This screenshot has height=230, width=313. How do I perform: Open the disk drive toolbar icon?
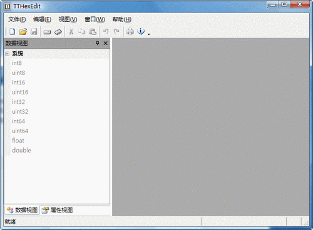click(47, 32)
